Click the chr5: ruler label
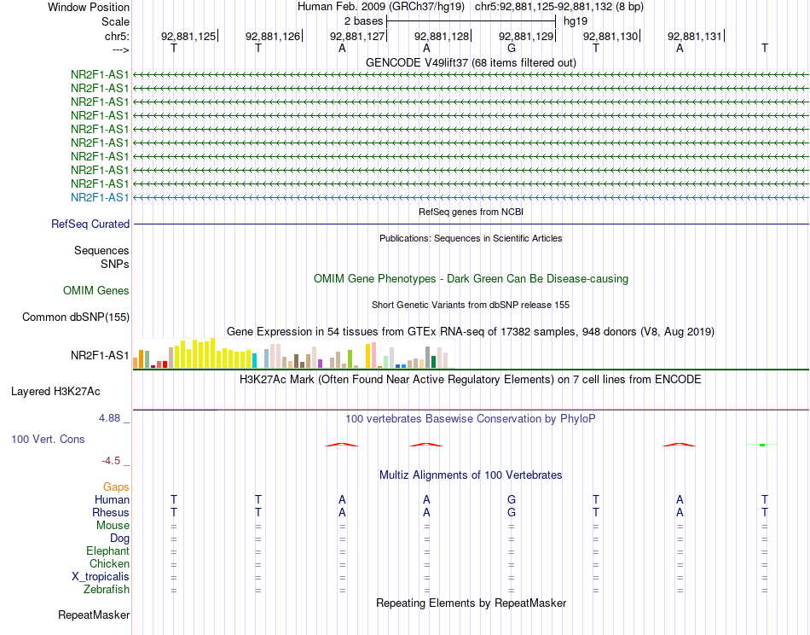Screen dimensions: 810x635 (117, 36)
